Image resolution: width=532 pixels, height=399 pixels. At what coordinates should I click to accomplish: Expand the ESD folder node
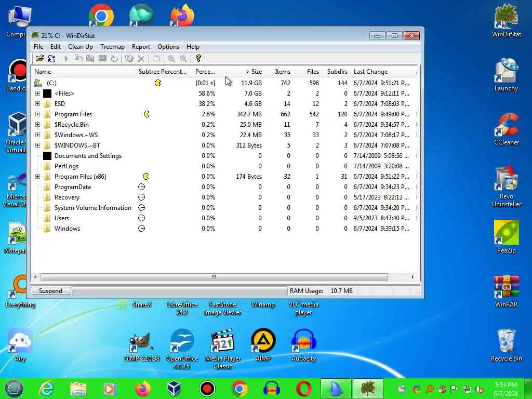(x=37, y=104)
